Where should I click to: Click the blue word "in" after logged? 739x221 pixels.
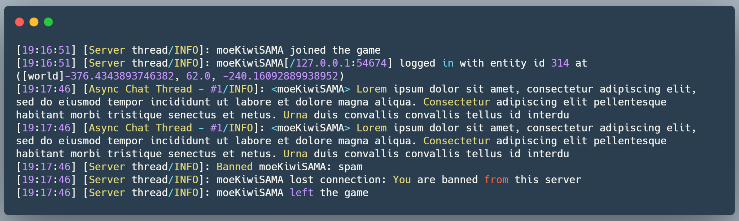448,63
